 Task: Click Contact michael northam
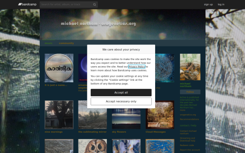pos(188,132)
